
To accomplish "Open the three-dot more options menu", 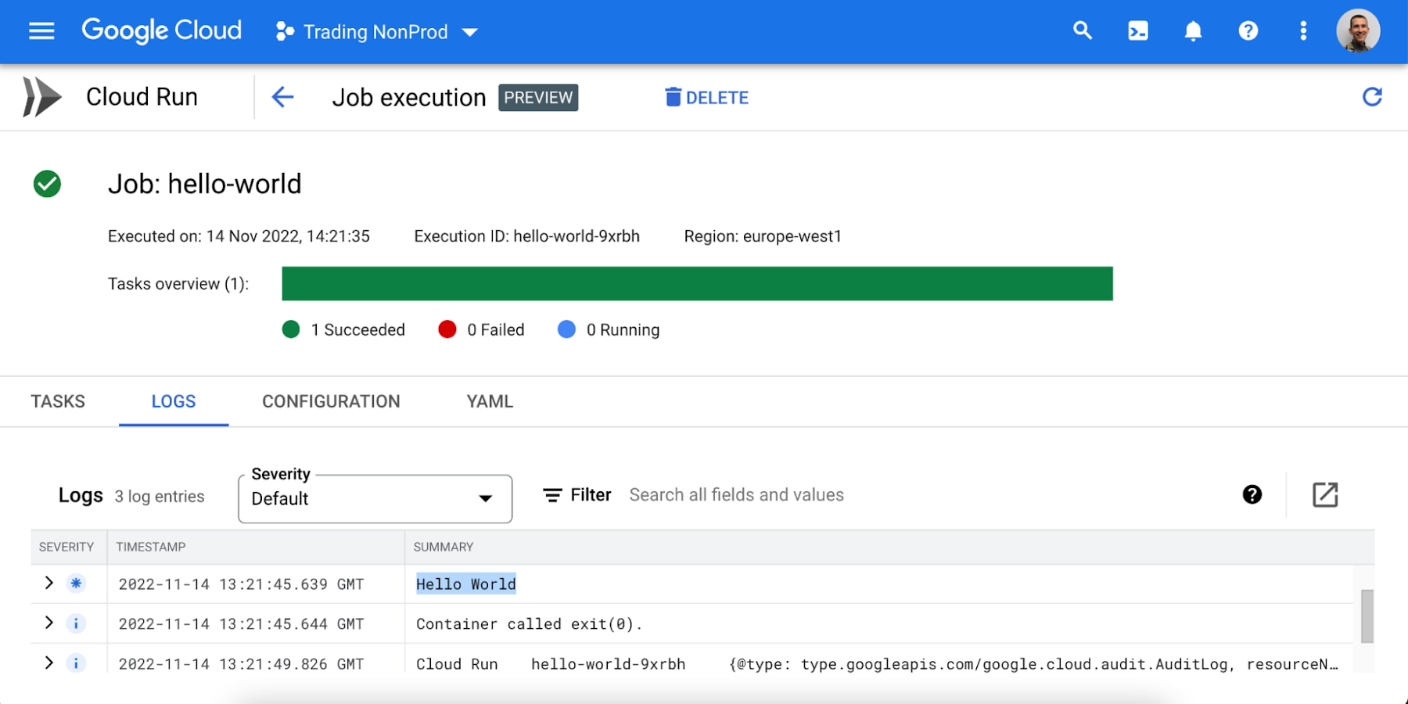I will pyautogui.click(x=1303, y=31).
